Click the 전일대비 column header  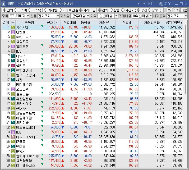click(x=70, y=22)
